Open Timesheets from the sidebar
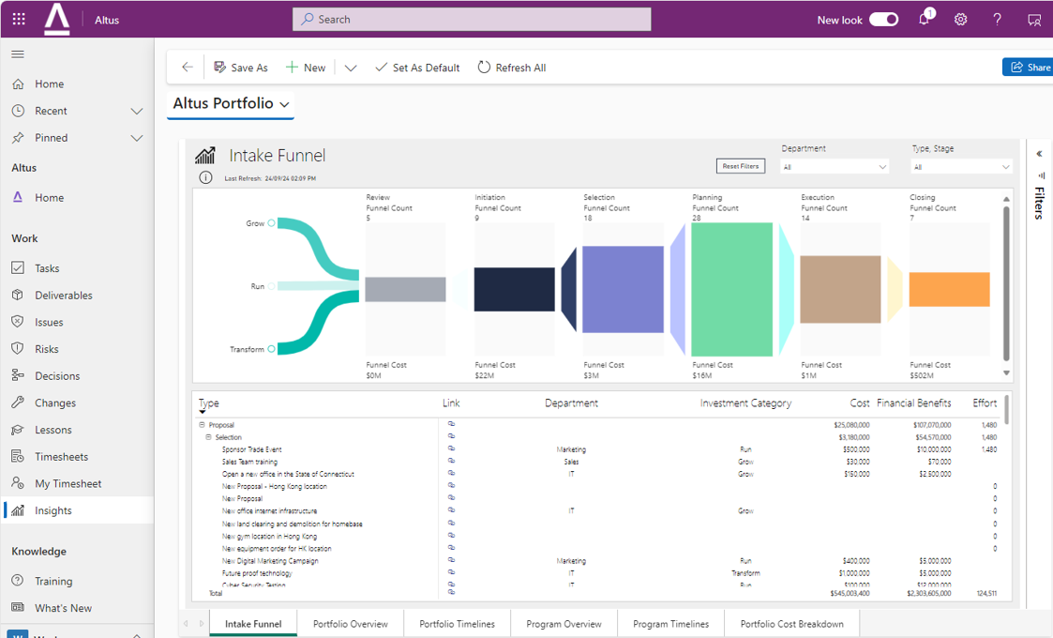 point(61,457)
